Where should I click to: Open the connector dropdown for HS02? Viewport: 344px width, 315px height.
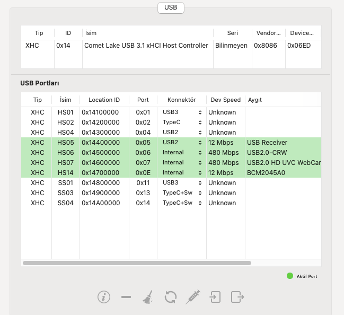182,122
